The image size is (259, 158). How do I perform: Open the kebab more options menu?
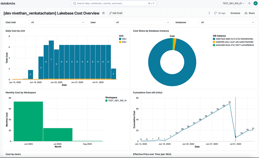pyautogui.click(x=209, y=13)
